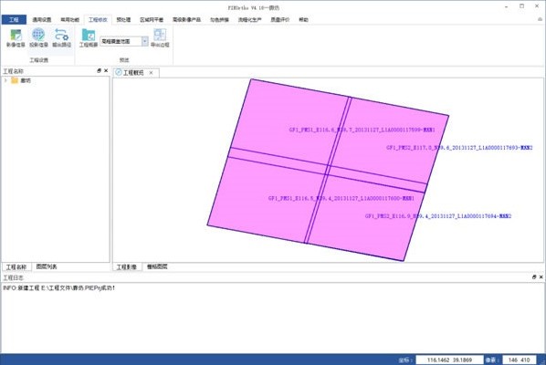The height and width of the screenshot is (365, 546).
Task: Close the project log panel
Action: click(541, 277)
